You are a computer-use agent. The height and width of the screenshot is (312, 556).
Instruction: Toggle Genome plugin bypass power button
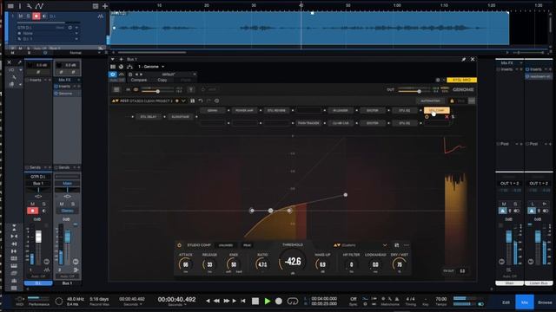pos(112,75)
